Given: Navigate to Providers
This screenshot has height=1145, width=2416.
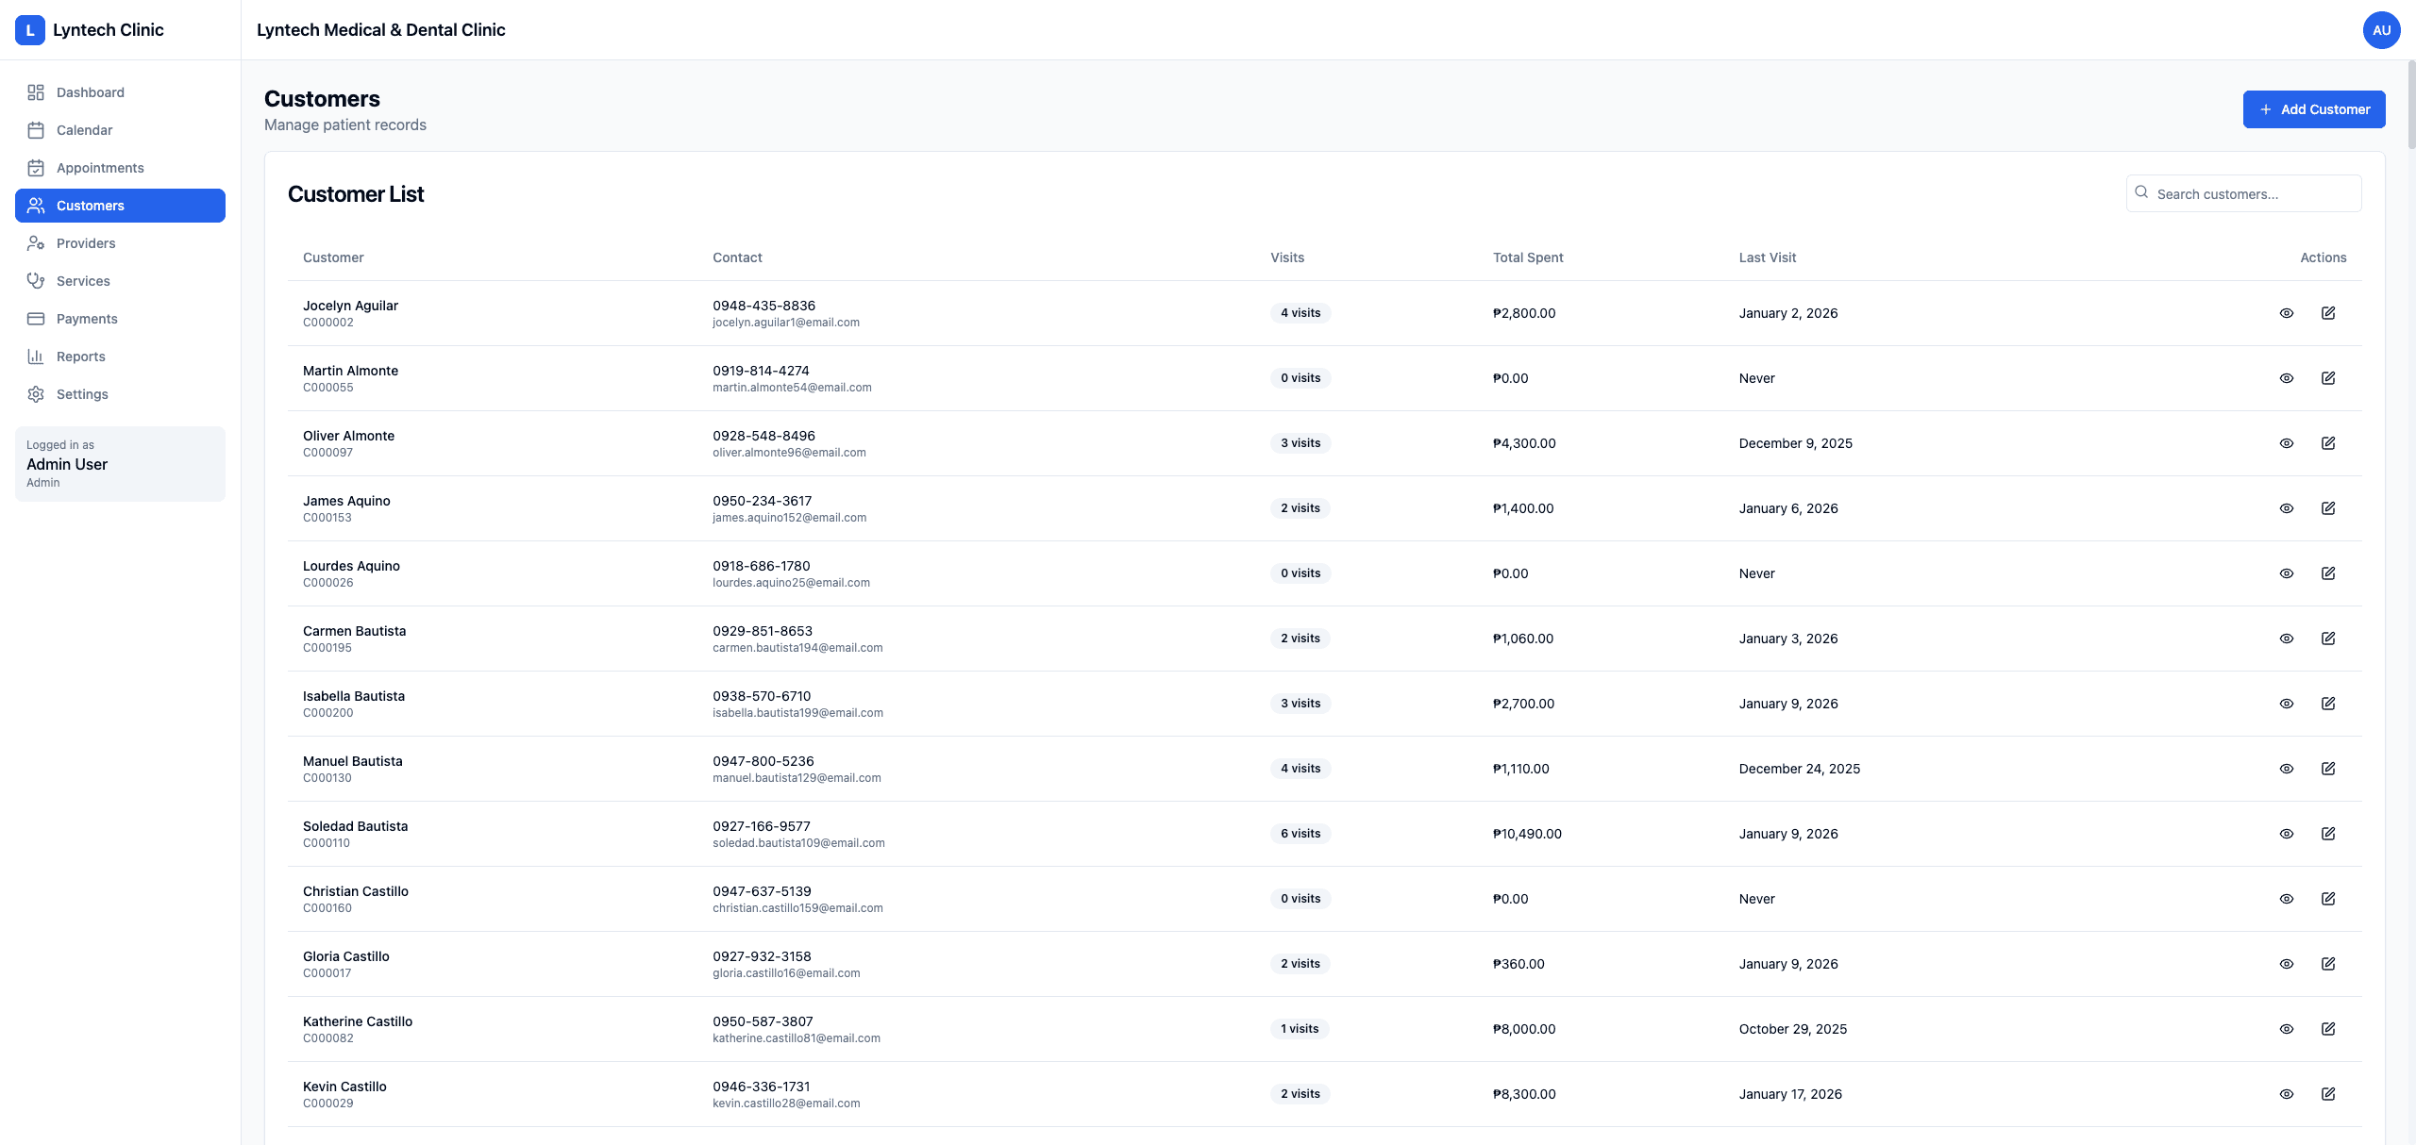Looking at the screenshot, I should coord(120,243).
